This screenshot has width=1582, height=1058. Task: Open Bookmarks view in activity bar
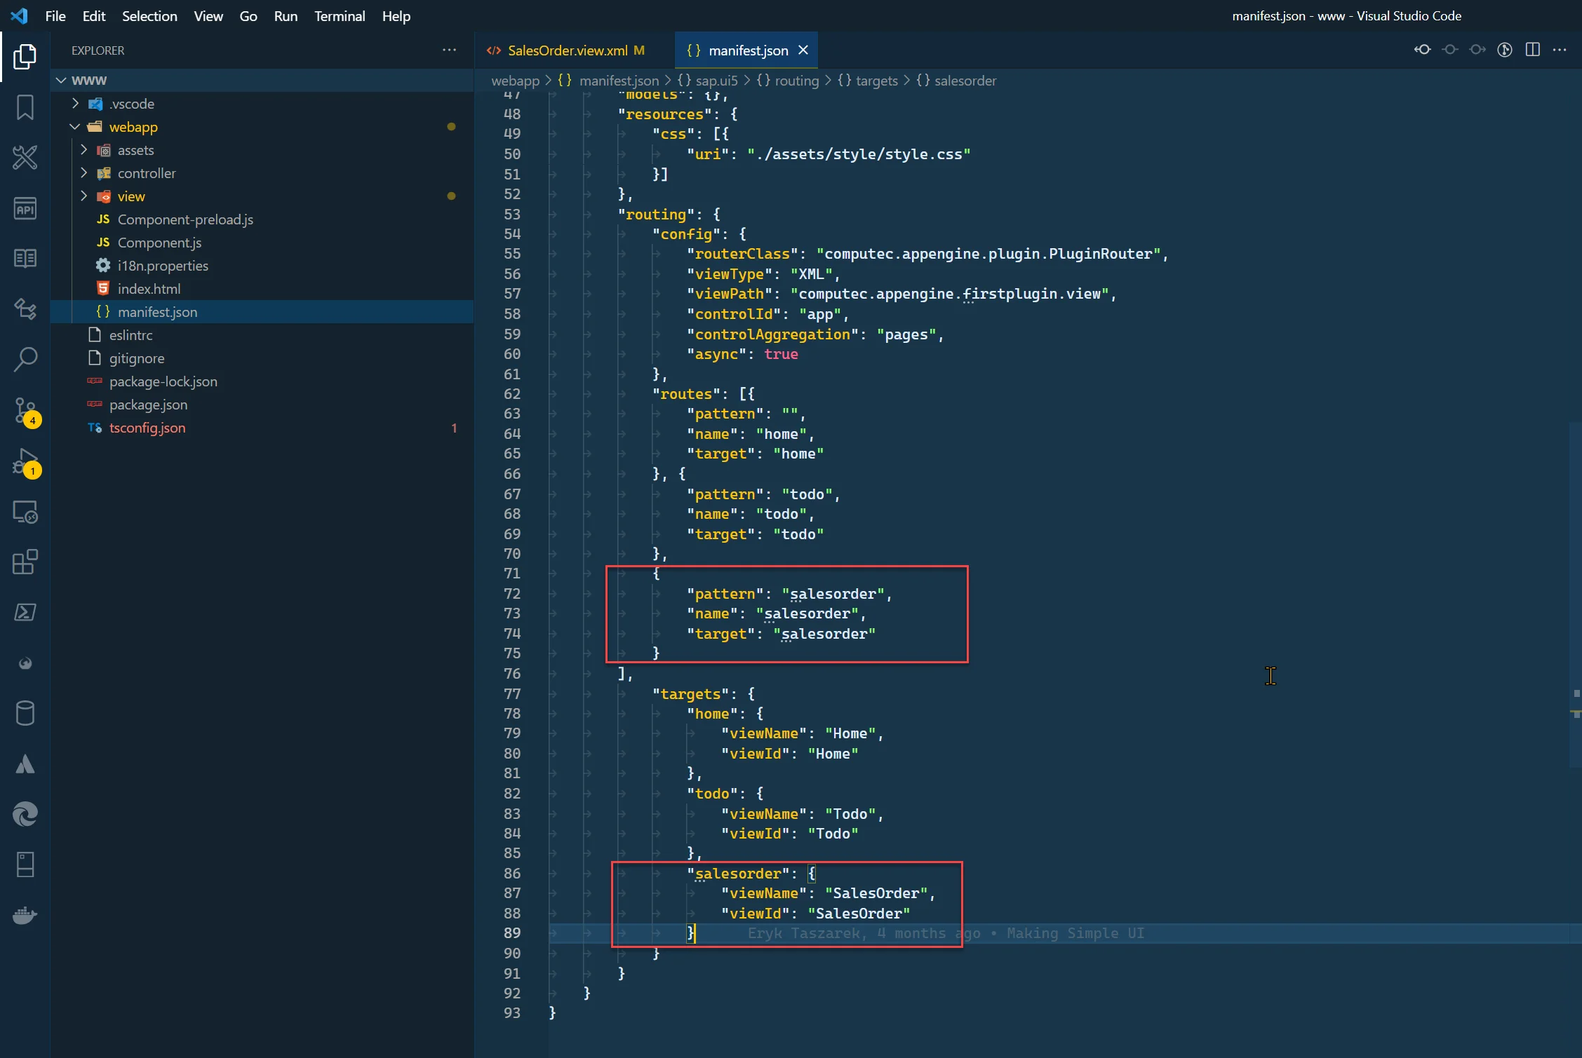click(x=25, y=107)
